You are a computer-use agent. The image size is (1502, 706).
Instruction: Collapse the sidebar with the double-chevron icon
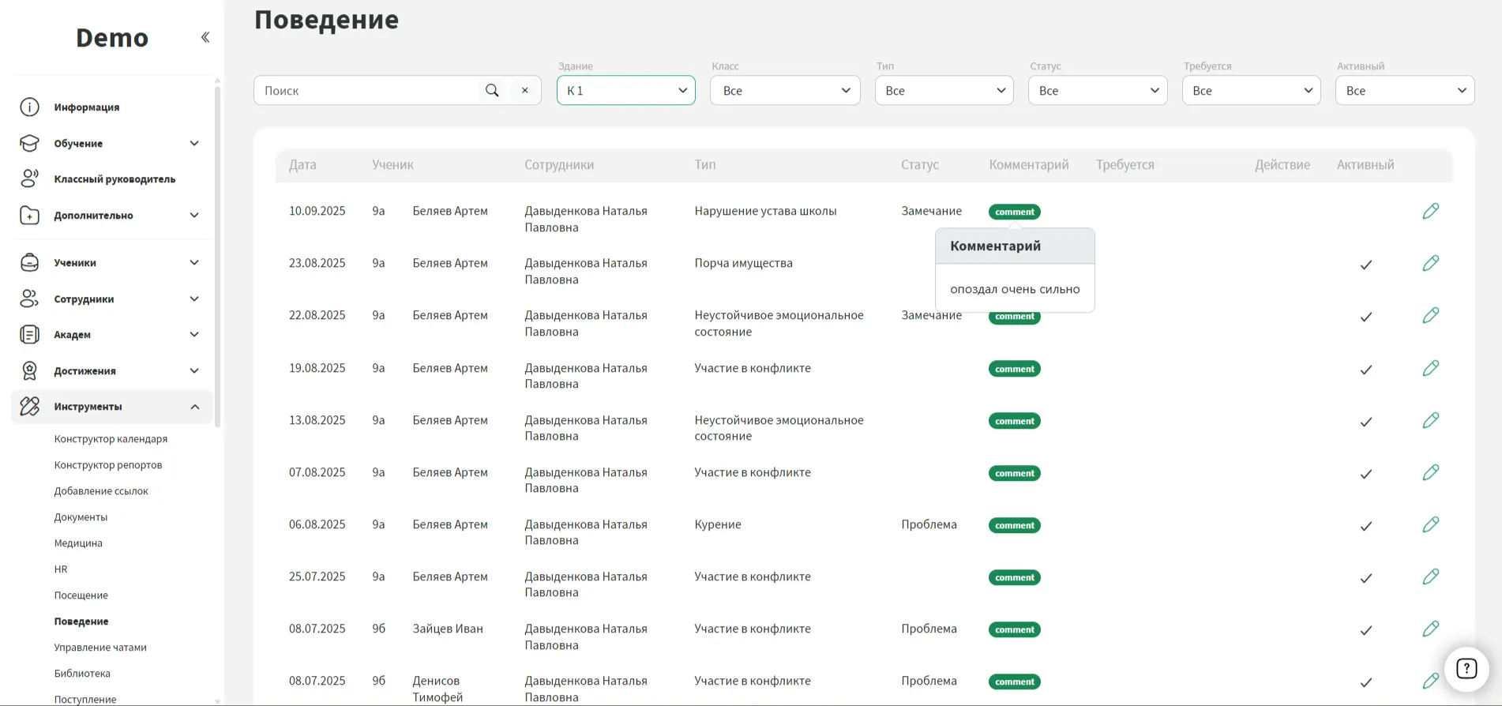tap(205, 37)
